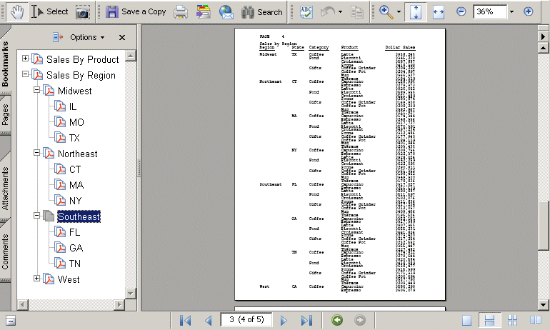Collapse the Midwest bookmark node
Image resolution: width=550 pixels, height=330 pixels.
38,91
